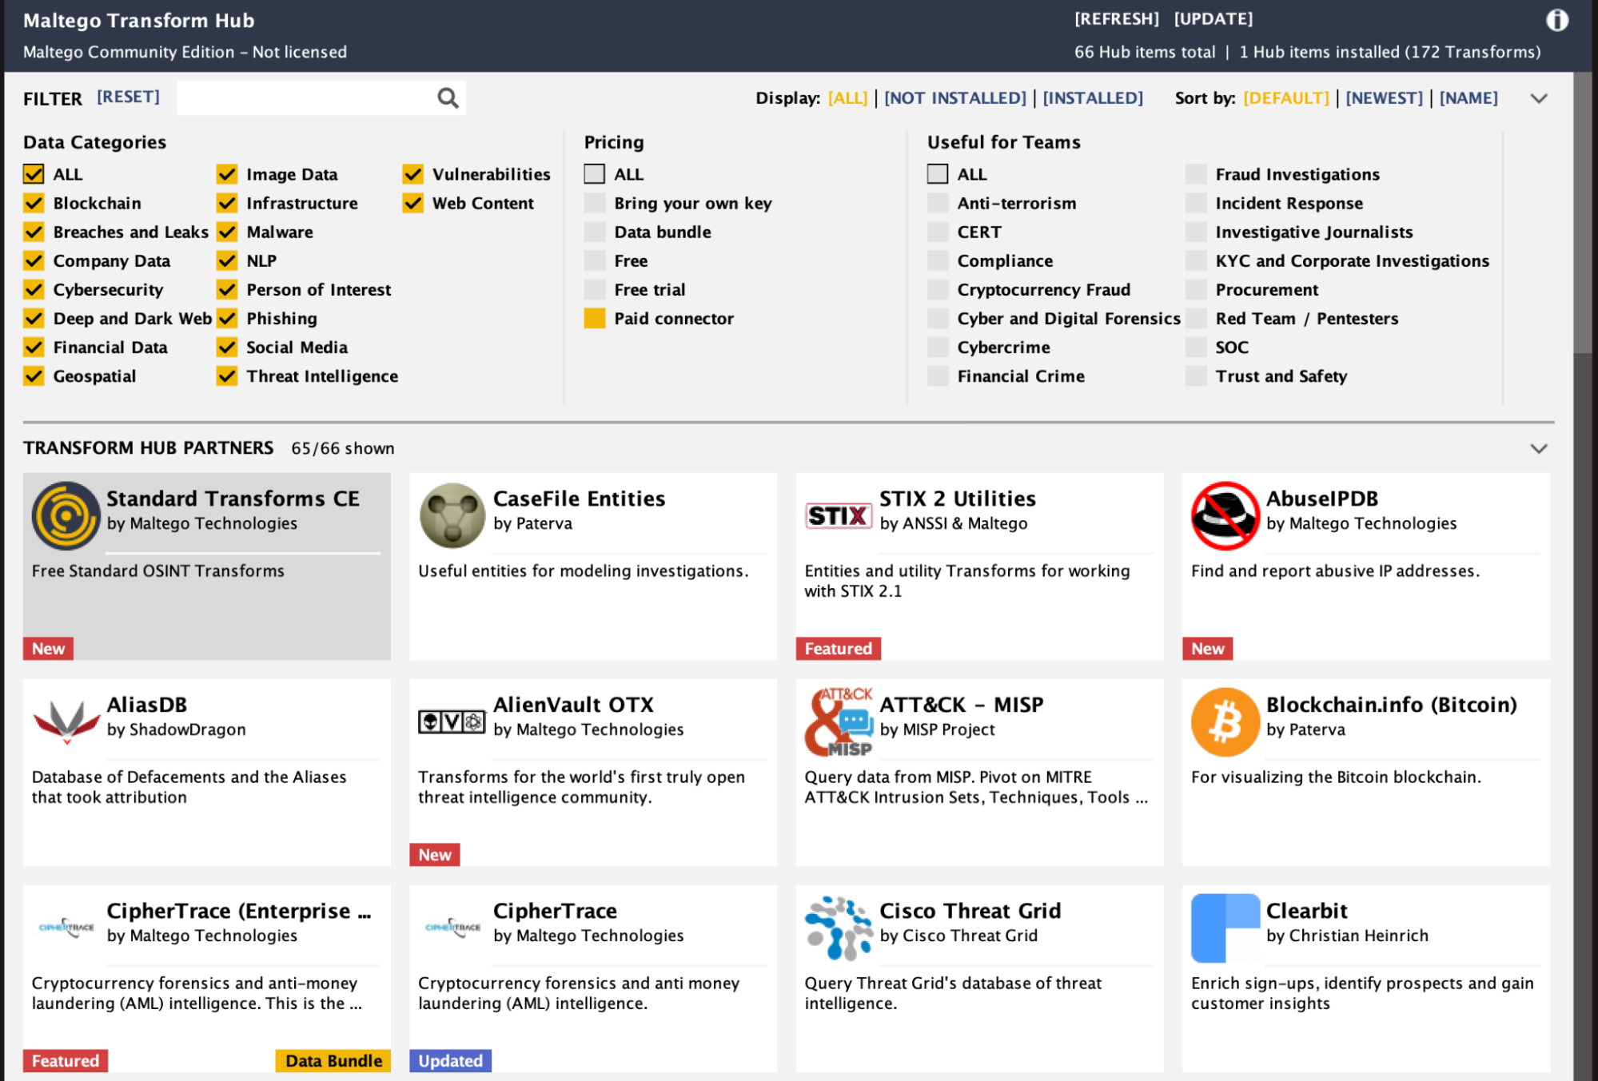Click the info icon in the header
Viewport: 1598px width, 1081px height.
1556,20
